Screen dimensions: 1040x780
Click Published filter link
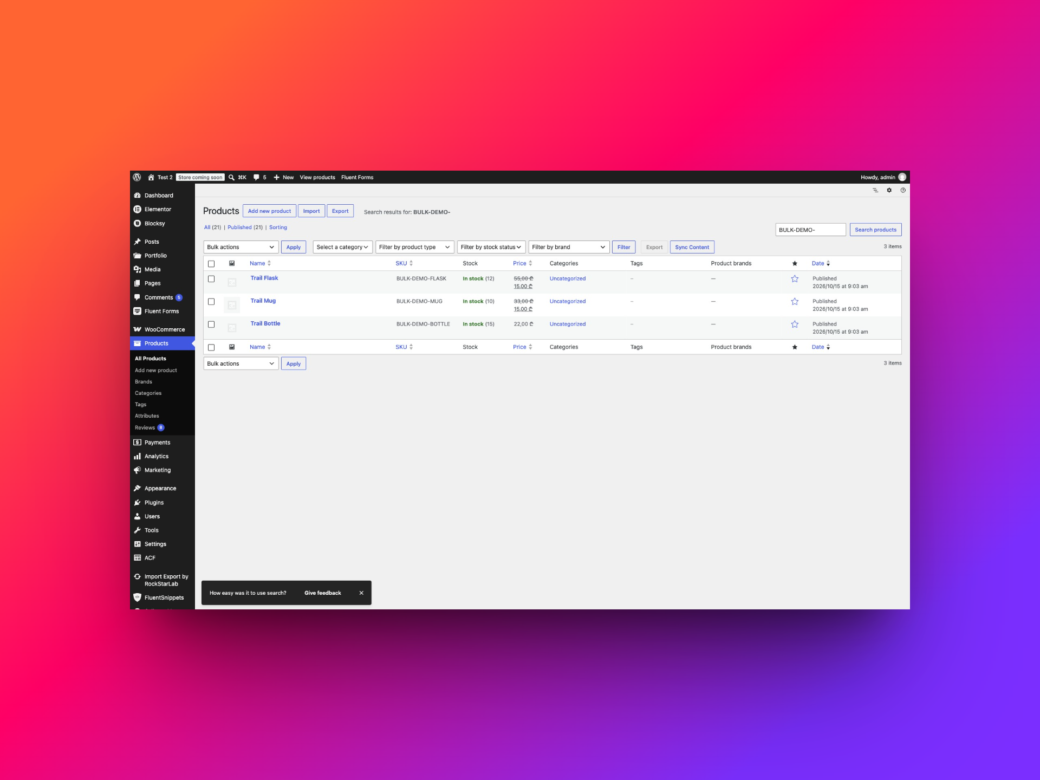click(239, 227)
